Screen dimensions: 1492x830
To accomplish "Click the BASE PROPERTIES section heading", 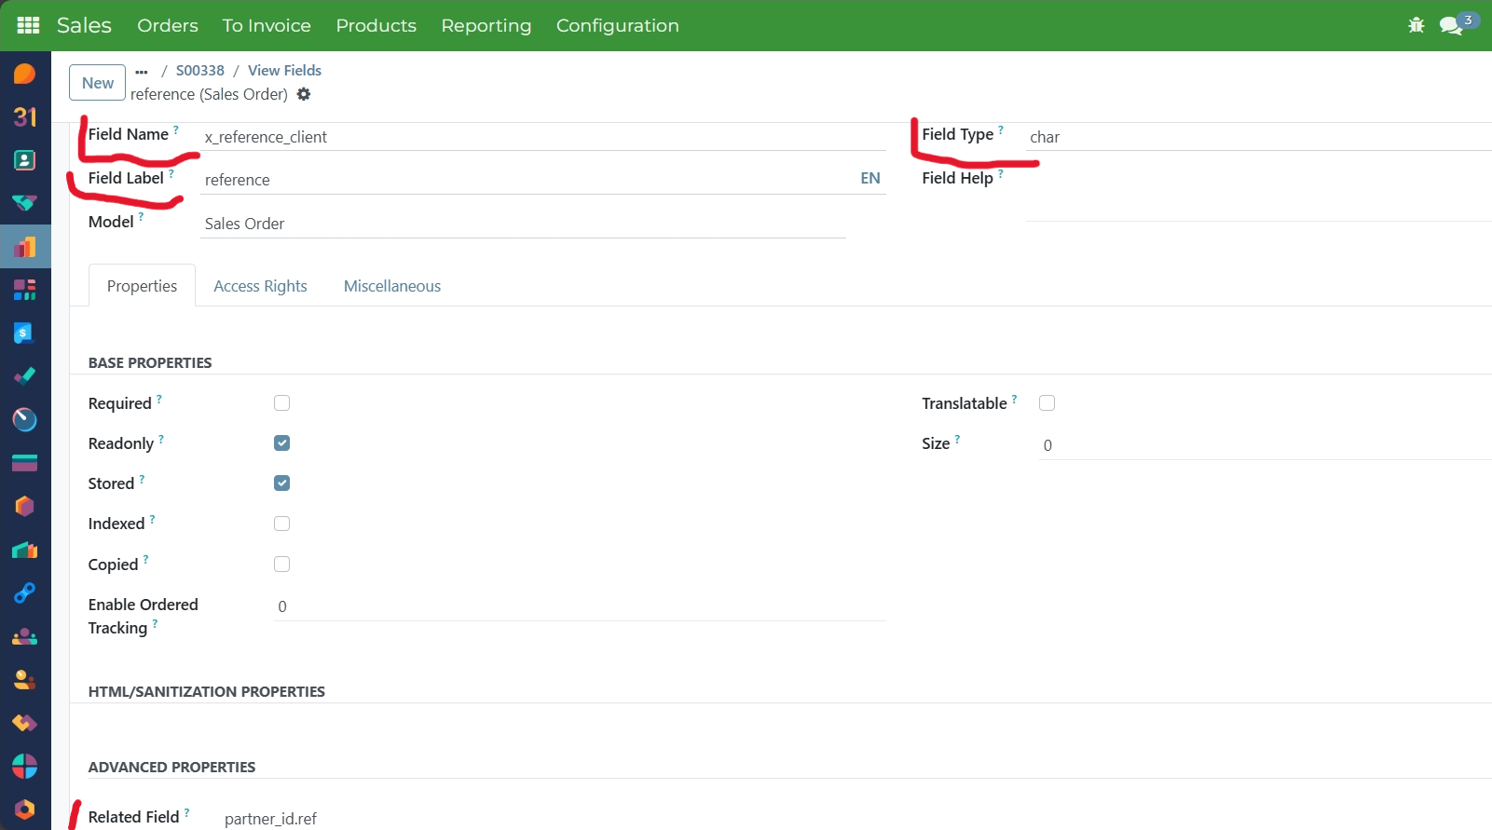I will coord(150,362).
